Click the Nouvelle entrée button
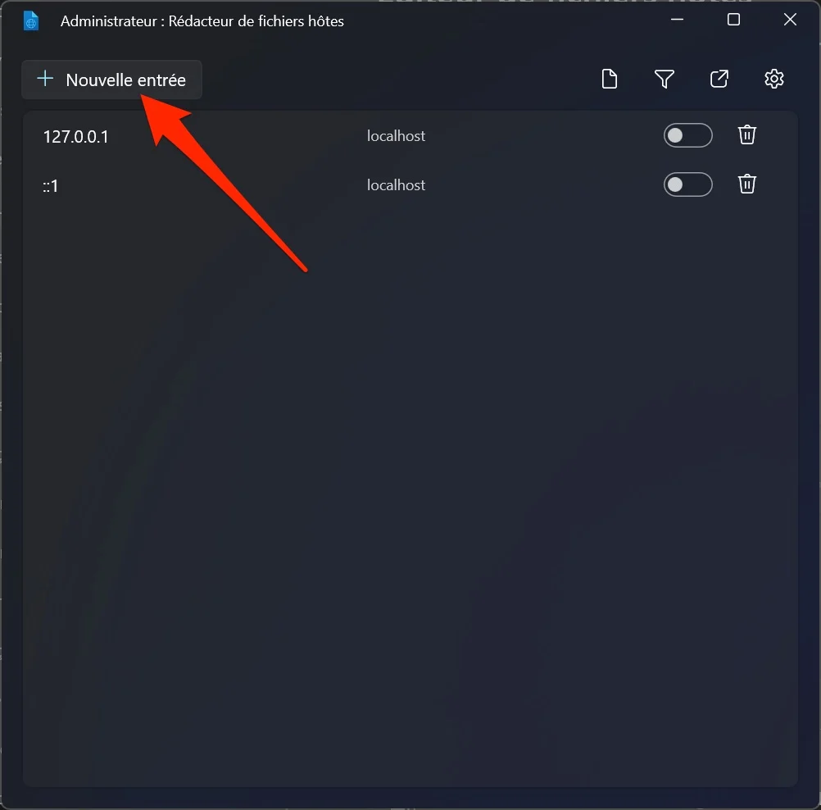The image size is (821, 810). pyautogui.click(x=111, y=80)
